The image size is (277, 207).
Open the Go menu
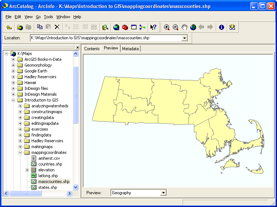tap(38, 17)
